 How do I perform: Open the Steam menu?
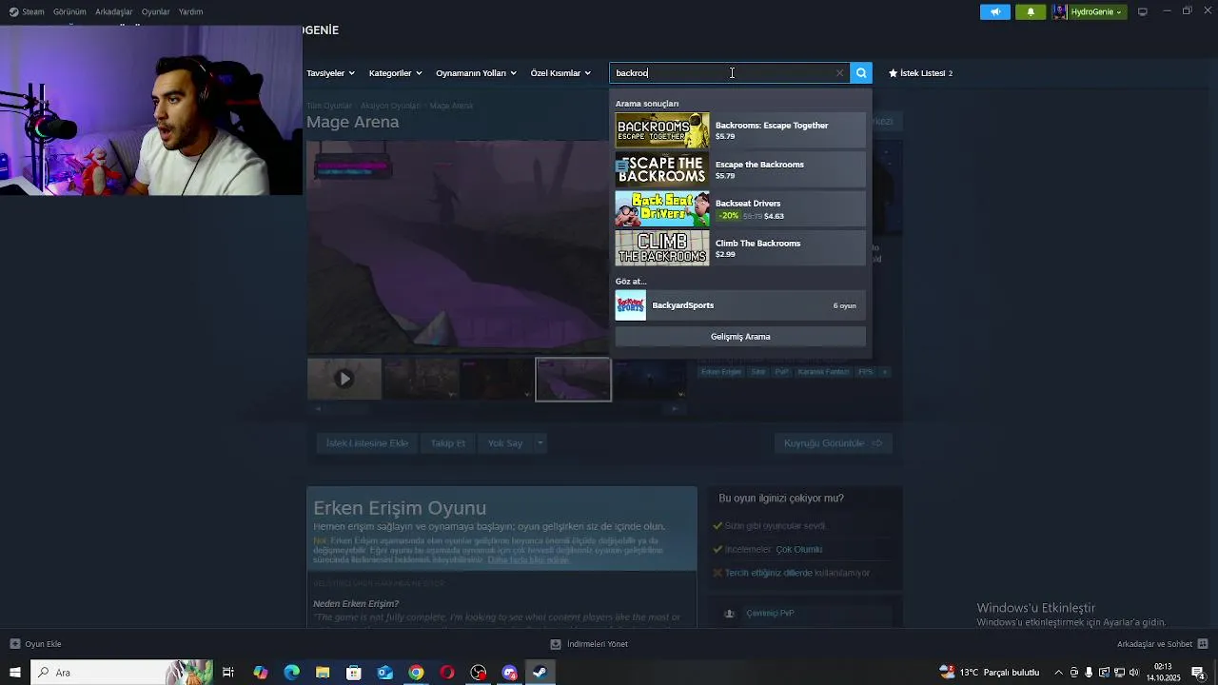(x=27, y=11)
